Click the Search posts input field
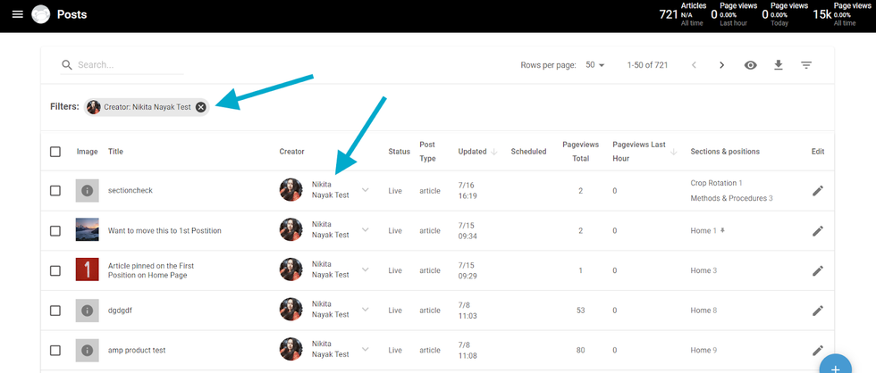Screen dimensions: 876x373 [130, 65]
